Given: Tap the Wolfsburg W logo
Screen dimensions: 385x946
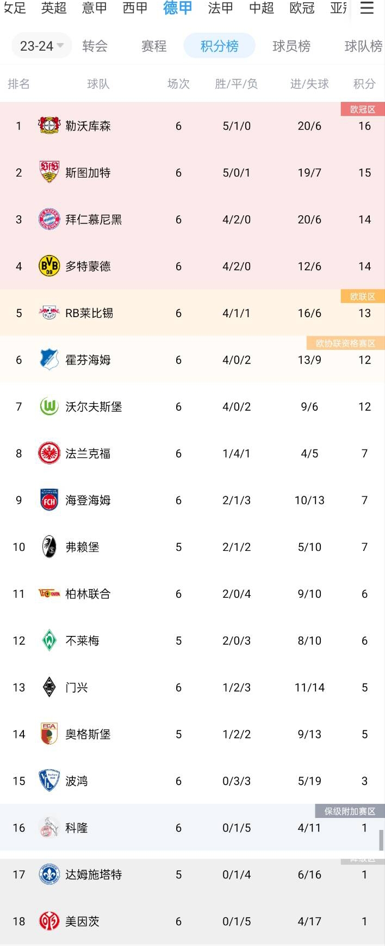Looking at the screenshot, I should 49,407.
